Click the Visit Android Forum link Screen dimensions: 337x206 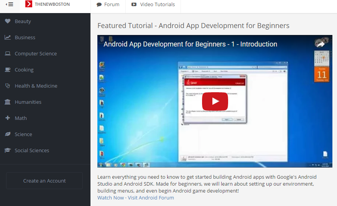151,198
